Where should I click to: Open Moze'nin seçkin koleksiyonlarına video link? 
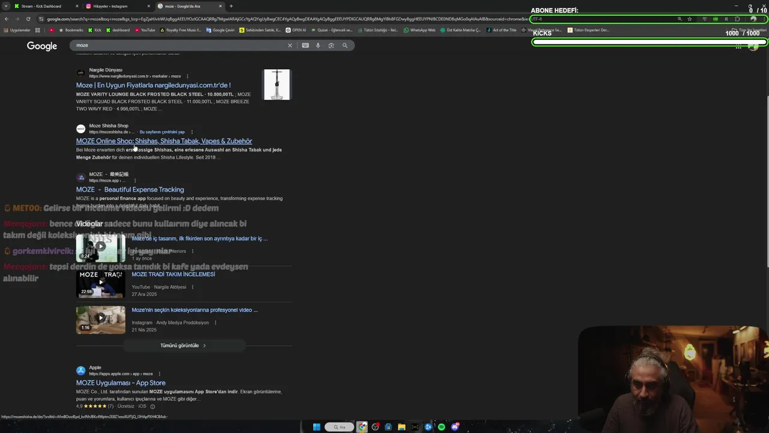(x=195, y=310)
